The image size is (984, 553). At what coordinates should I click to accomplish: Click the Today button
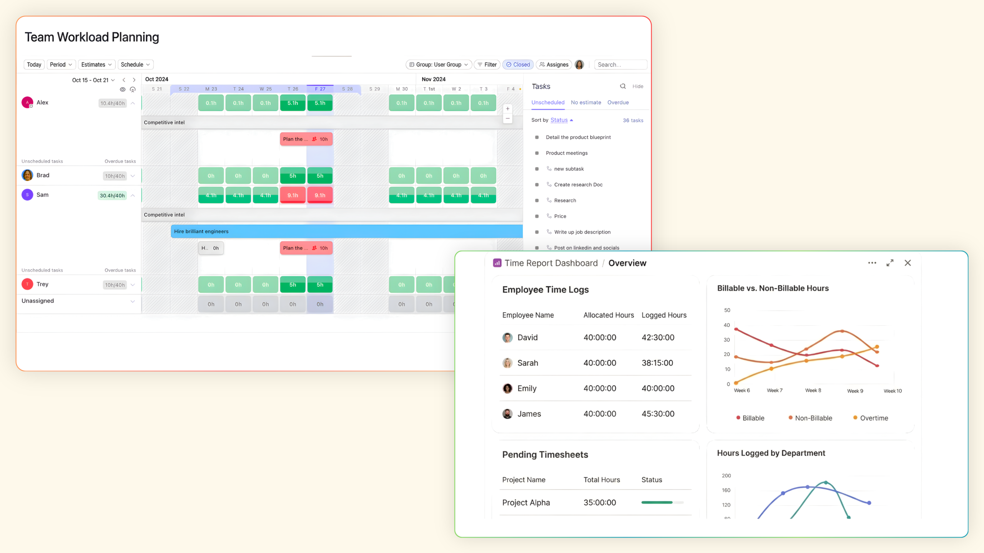click(x=34, y=65)
